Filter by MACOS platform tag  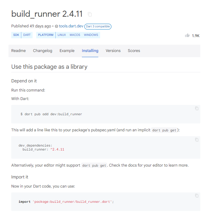tap(75, 35)
